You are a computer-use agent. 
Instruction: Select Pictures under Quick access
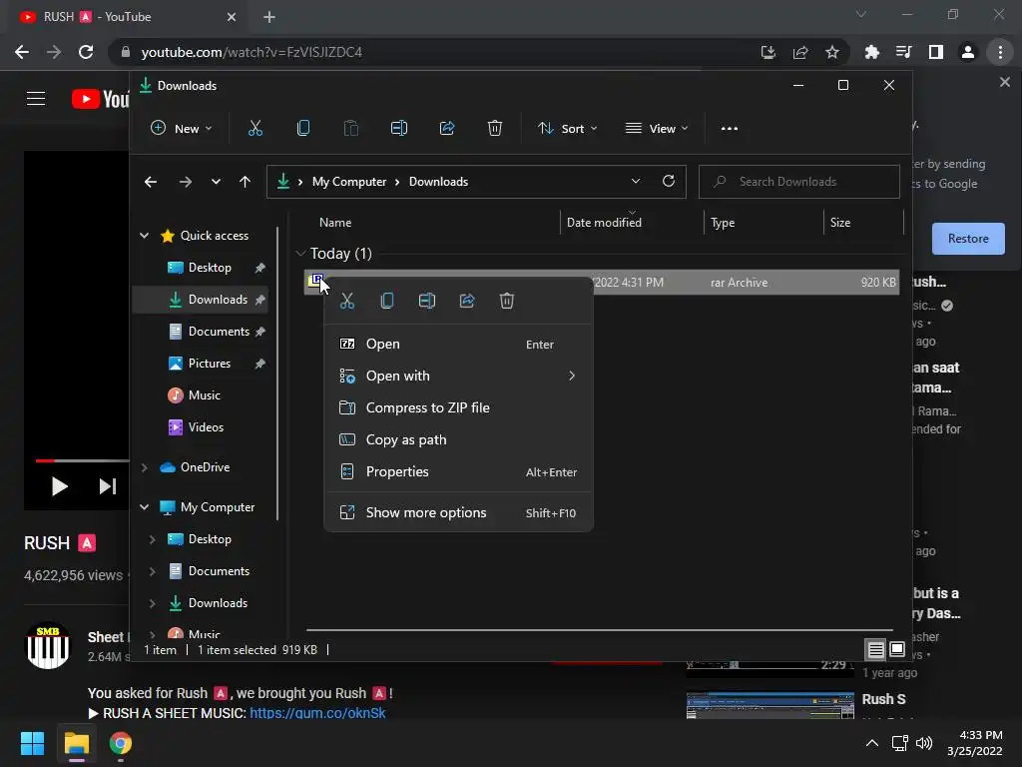tap(209, 364)
